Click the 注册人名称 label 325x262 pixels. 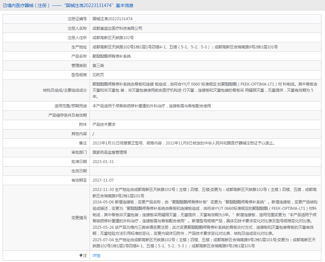click(x=77, y=28)
